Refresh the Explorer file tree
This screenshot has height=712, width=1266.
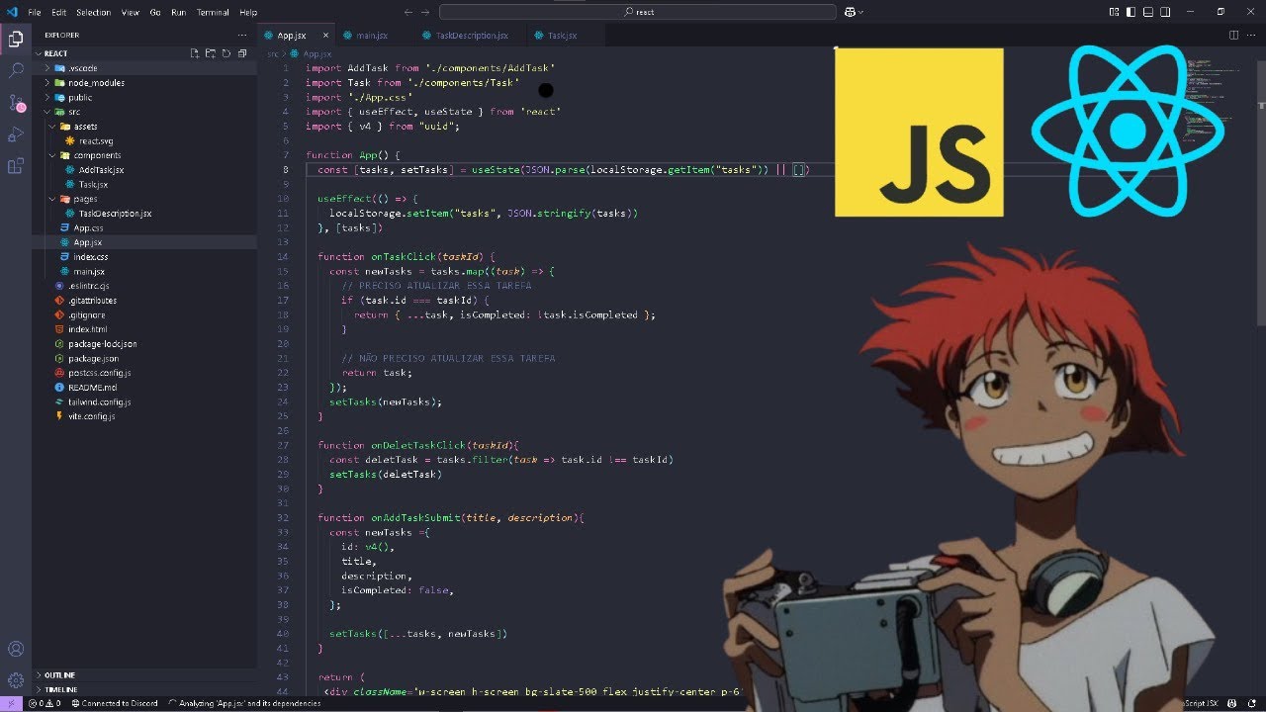(x=226, y=53)
